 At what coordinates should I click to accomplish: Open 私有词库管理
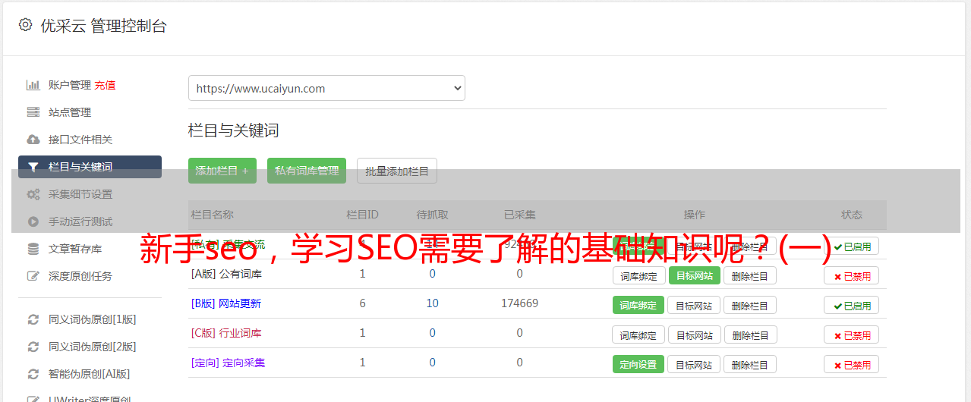pos(307,171)
